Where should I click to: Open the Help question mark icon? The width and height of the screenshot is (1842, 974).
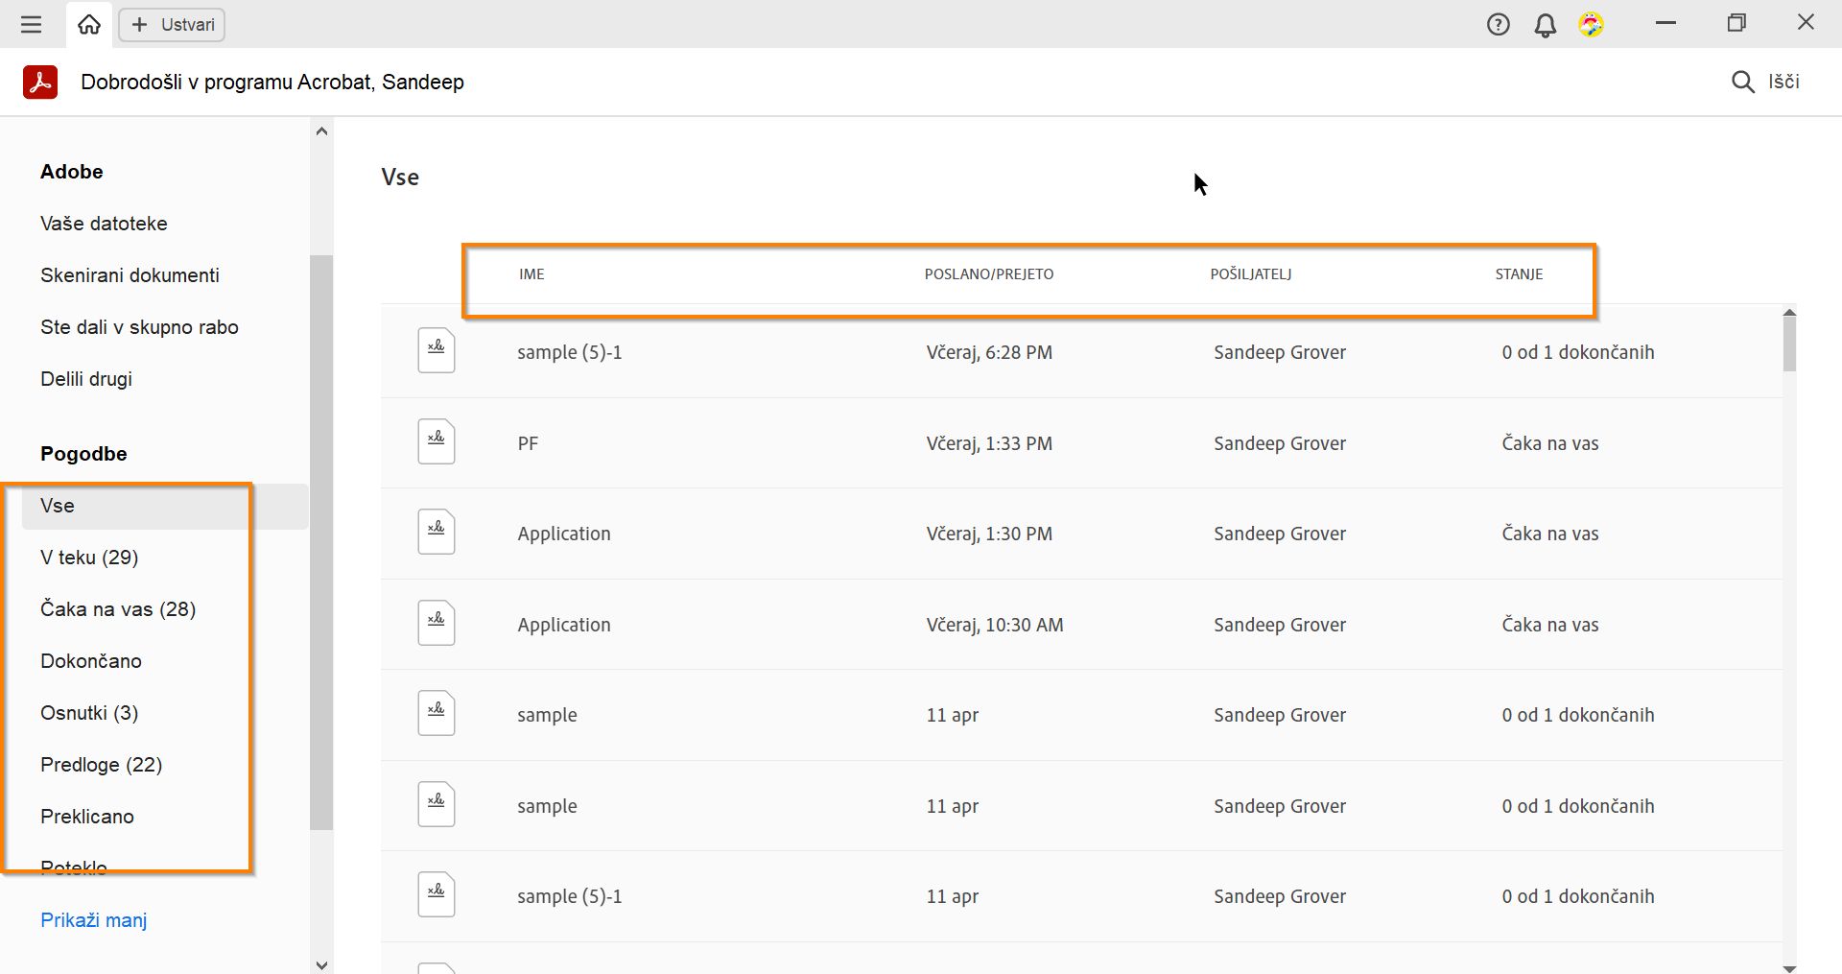[x=1498, y=25]
